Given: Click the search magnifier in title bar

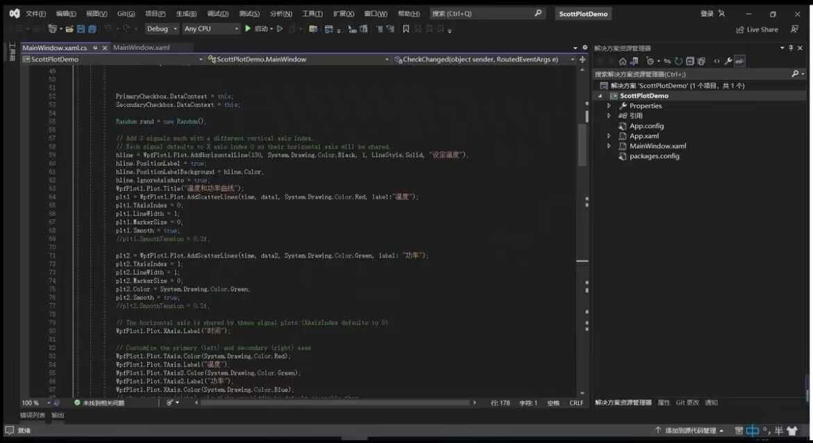Looking at the screenshot, I should [x=539, y=13].
